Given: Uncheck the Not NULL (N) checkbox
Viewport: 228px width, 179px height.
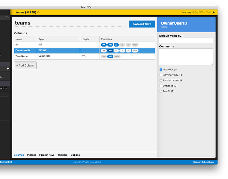Looking at the screenshot, I should click(161, 70).
